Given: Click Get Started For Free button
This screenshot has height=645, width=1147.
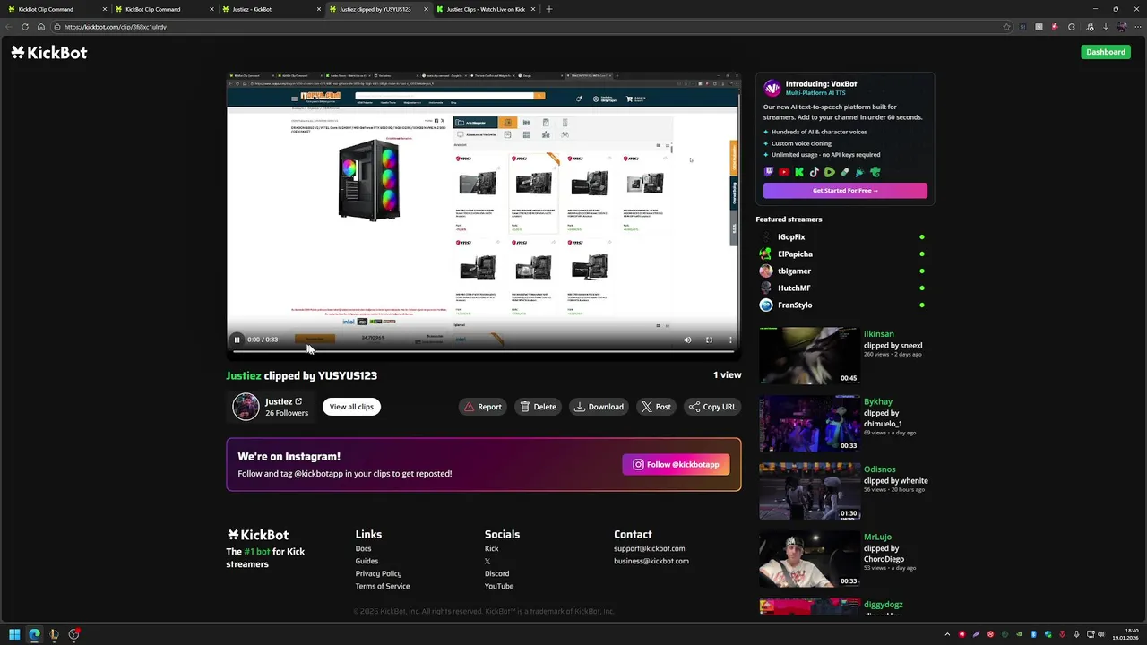Looking at the screenshot, I should 845,191.
